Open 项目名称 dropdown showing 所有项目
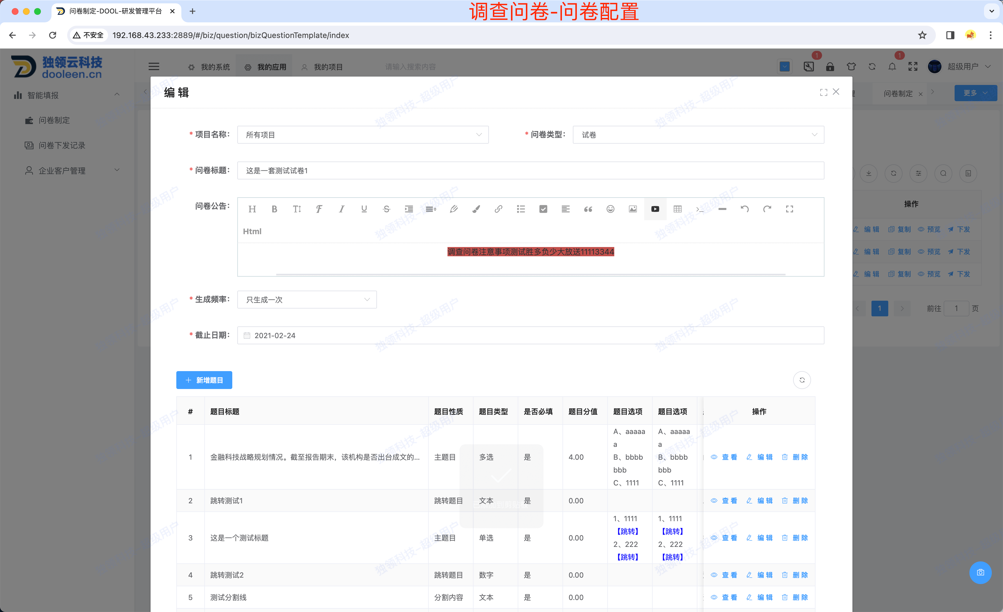The width and height of the screenshot is (1003, 612). click(363, 135)
